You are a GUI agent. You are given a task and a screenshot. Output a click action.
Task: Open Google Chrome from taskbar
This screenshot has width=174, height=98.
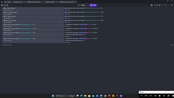(x=105, y=96)
